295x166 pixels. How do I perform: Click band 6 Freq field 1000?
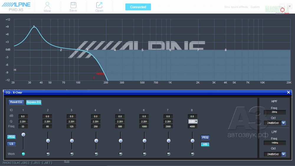tap(144, 126)
